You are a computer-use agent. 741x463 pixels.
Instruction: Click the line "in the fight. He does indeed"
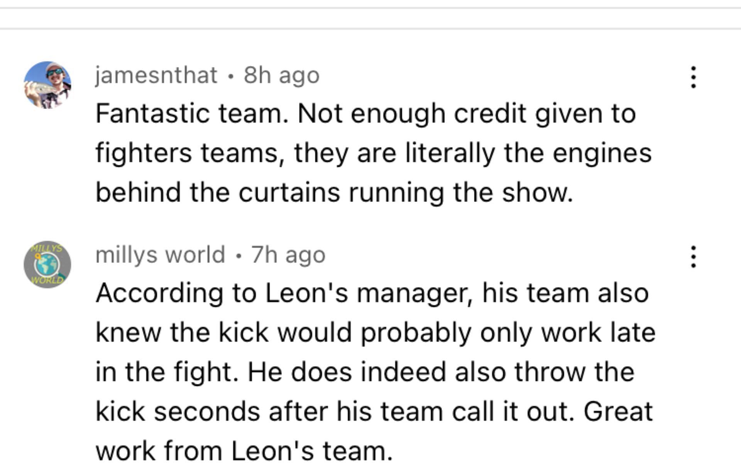365,372
